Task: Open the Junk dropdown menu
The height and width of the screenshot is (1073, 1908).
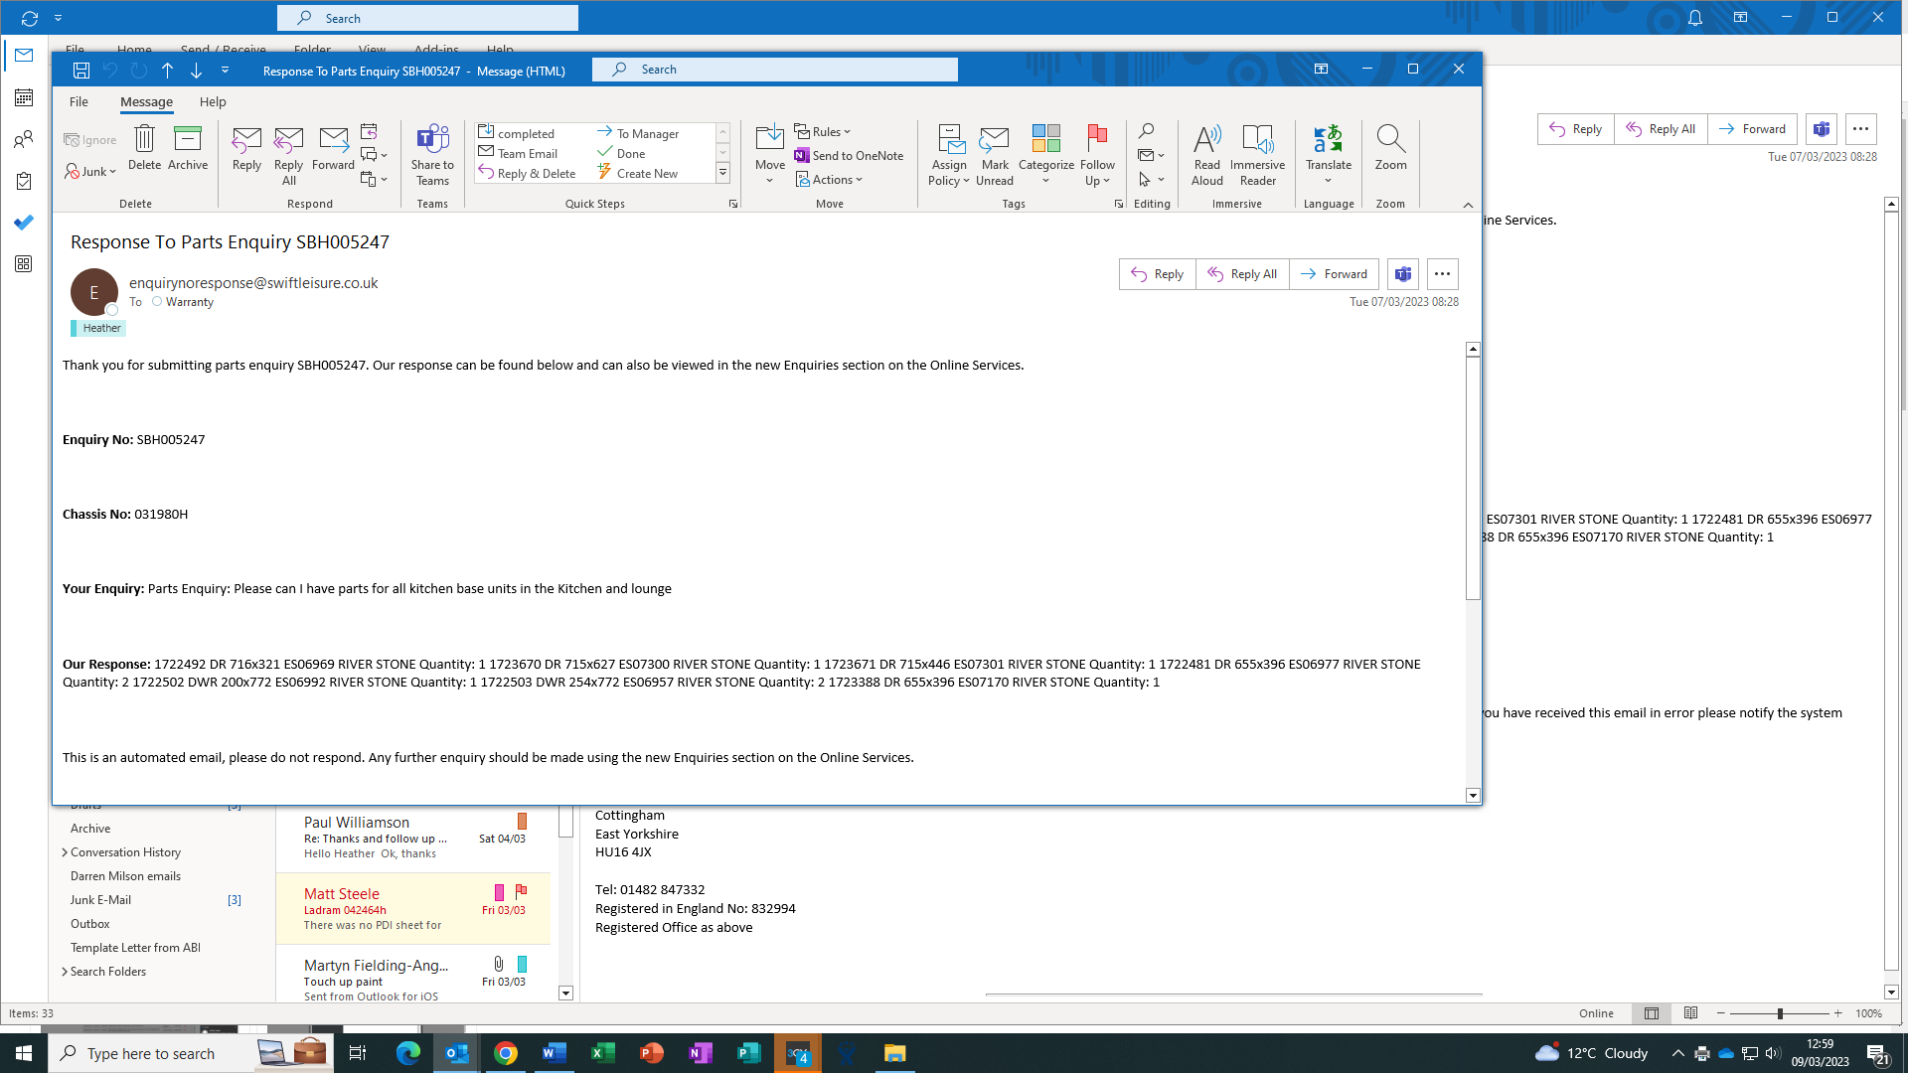Action: (x=91, y=172)
